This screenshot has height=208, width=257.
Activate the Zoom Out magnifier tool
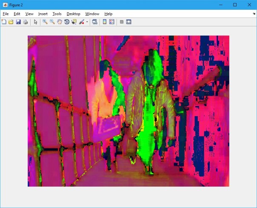(52, 22)
